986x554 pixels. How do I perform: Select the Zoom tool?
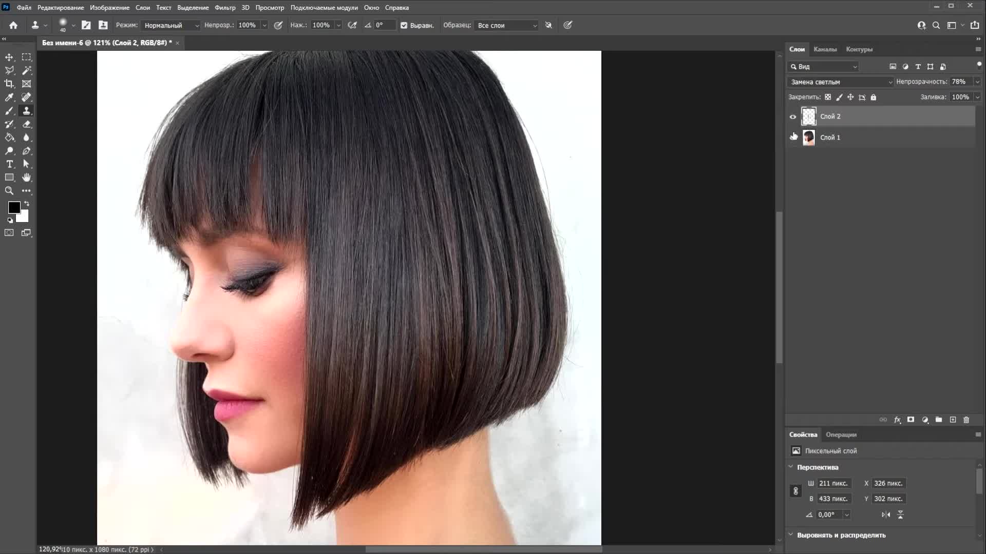pyautogui.click(x=9, y=191)
